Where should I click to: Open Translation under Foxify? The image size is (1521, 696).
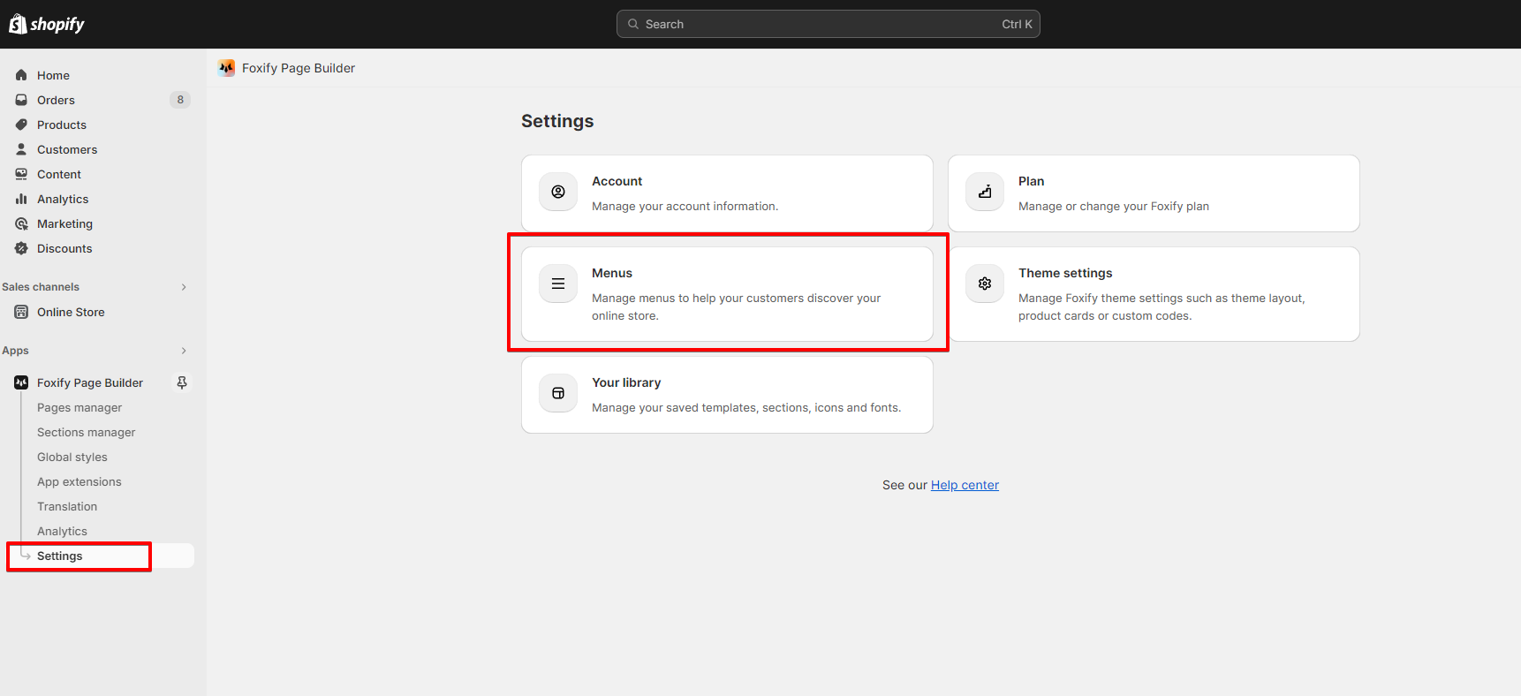pos(67,506)
